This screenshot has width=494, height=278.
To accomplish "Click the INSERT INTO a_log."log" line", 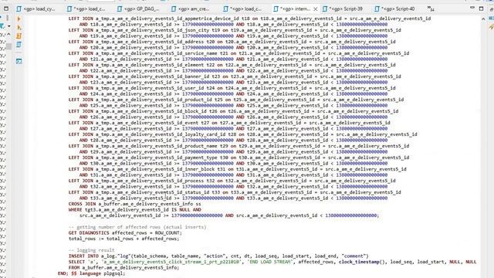I will 218,256.
